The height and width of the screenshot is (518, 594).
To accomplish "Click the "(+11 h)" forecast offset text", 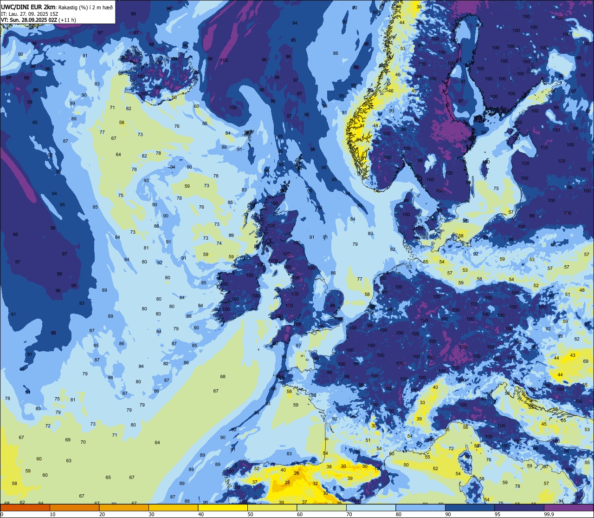I will (x=67, y=20).
